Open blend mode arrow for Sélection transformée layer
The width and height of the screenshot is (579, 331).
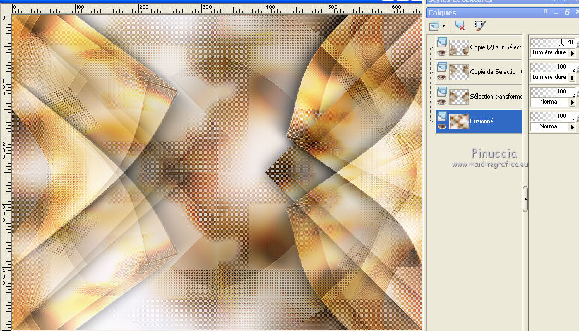tap(572, 102)
